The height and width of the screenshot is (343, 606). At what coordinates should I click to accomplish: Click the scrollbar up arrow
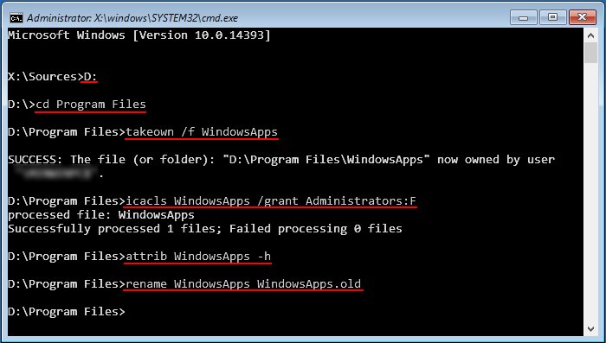pyautogui.click(x=590, y=35)
